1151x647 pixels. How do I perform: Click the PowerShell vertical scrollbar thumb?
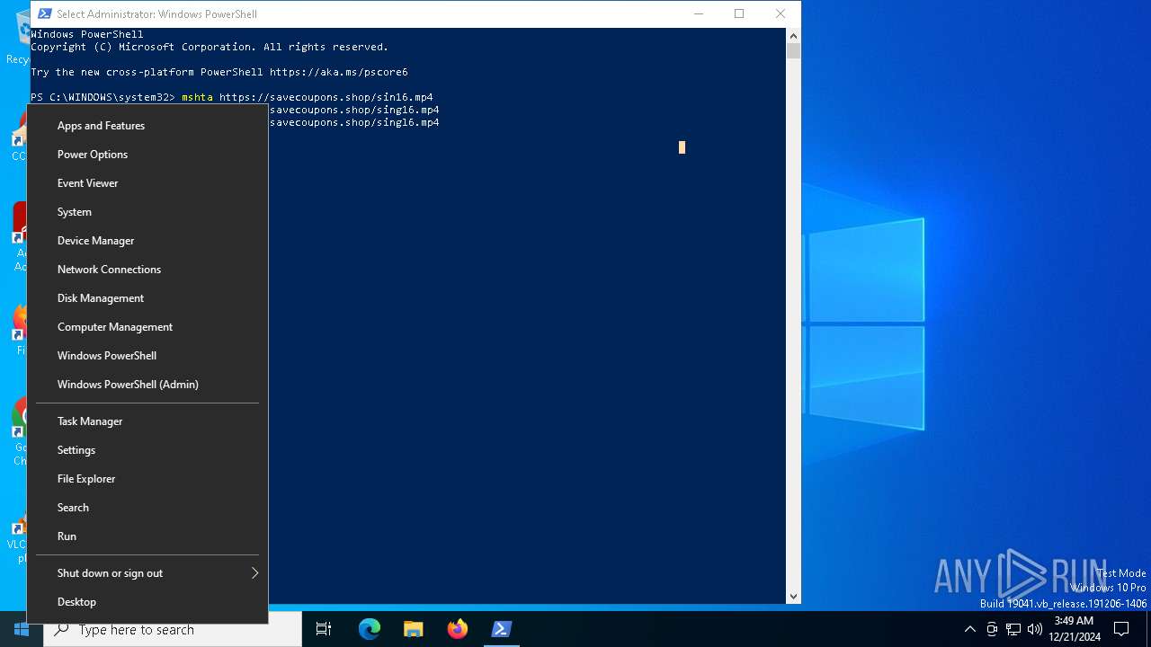click(x=793, y=50)
